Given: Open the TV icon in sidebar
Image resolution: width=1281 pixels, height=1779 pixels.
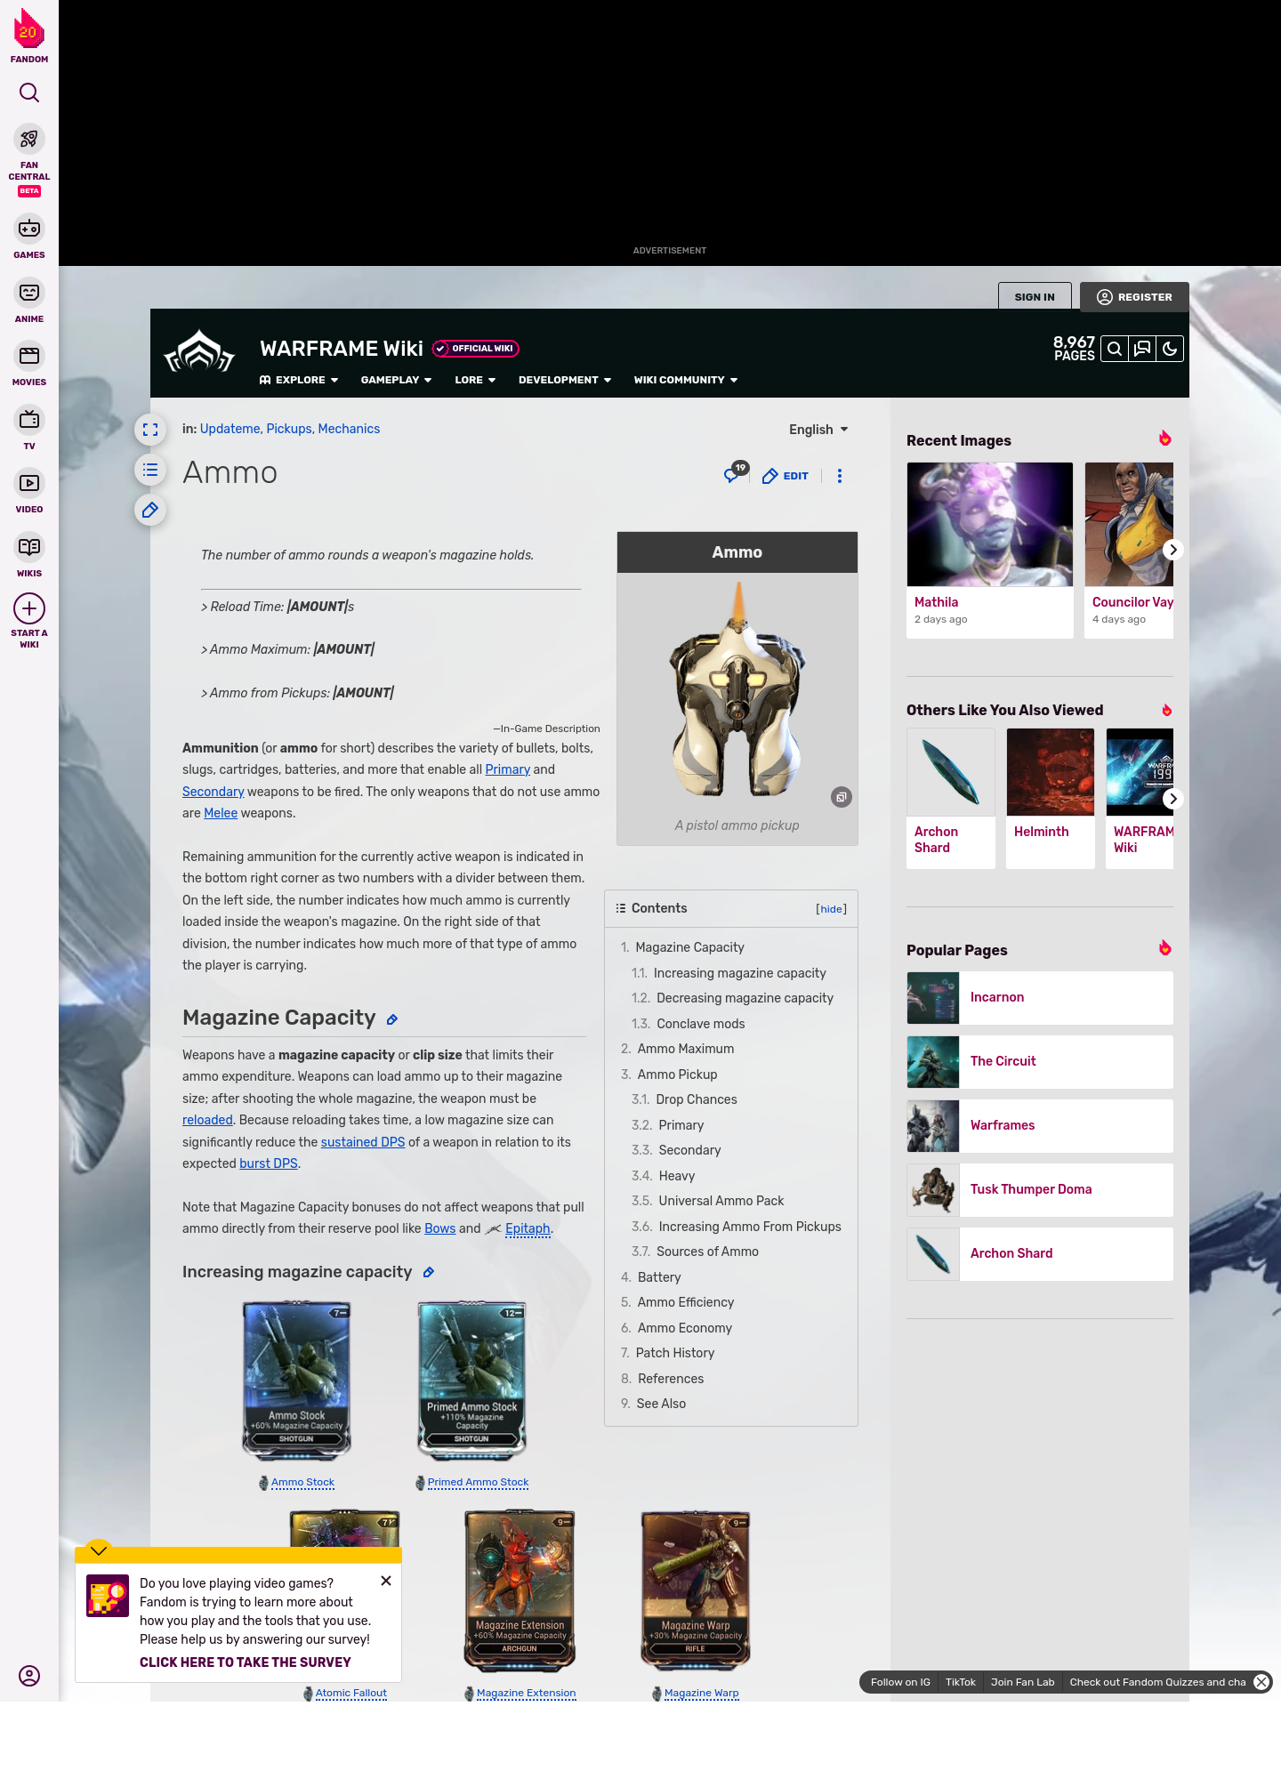Looking at the screenshot, I should click(29, 419).
